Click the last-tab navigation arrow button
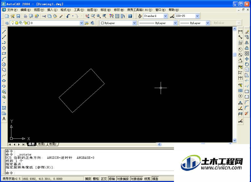 click(23, 145)
